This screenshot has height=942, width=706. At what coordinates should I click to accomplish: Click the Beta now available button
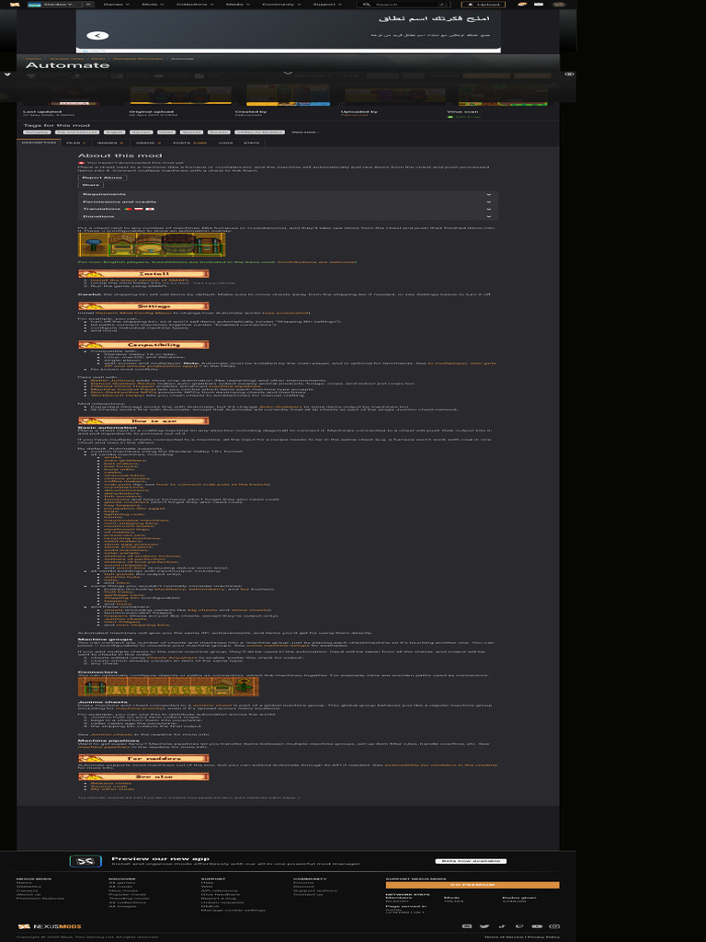coord(471,861)
